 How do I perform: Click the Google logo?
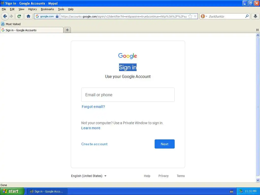pyautogui.click(x=127, y=56)
